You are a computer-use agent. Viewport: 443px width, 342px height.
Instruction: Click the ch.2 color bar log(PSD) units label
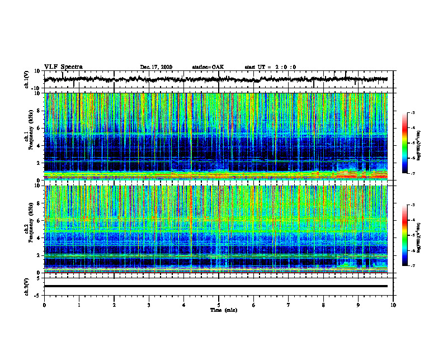coord(418,237)
